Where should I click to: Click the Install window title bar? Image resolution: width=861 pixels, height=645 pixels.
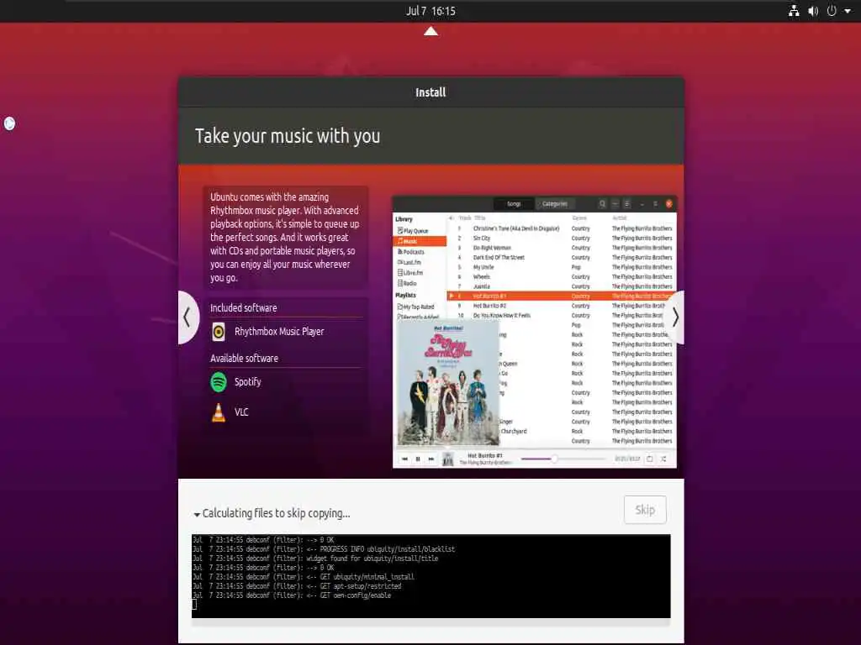tap(431, 92)
